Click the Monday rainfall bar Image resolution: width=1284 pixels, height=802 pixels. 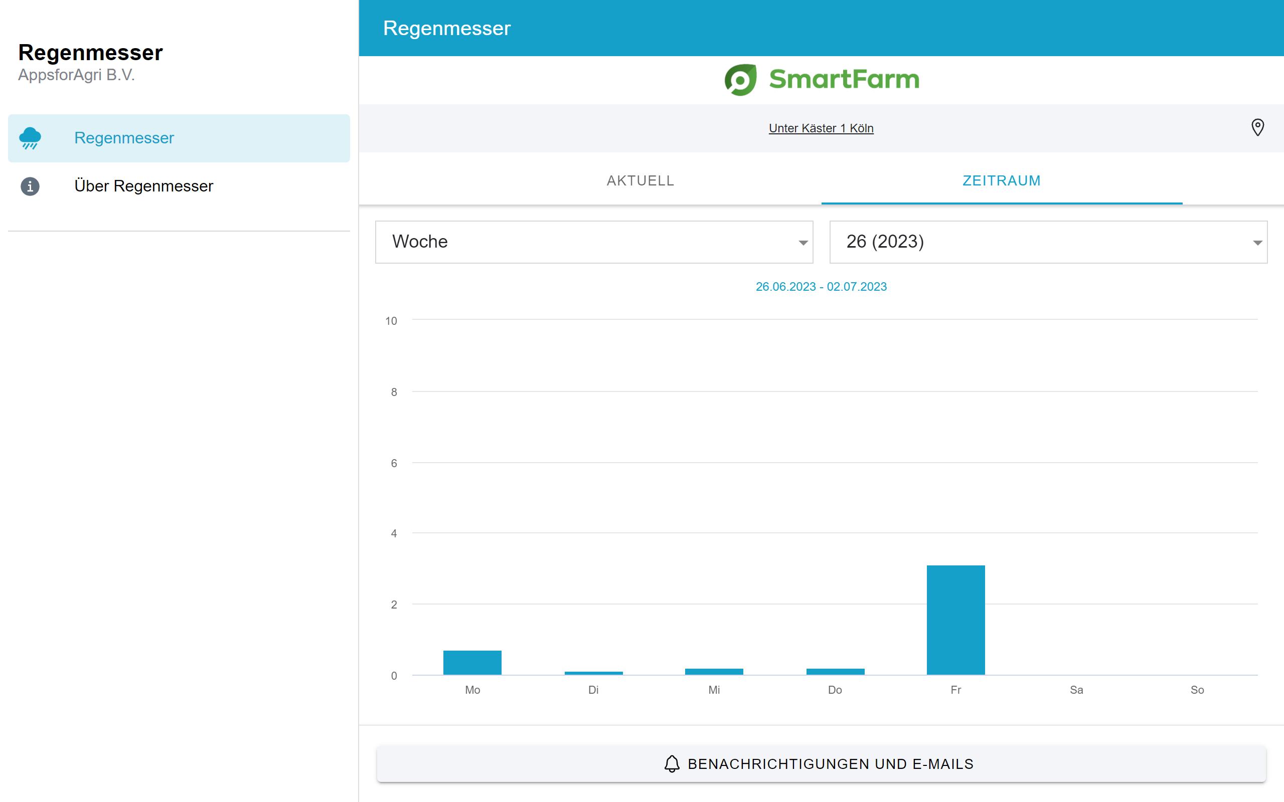(x=472, y=663)
